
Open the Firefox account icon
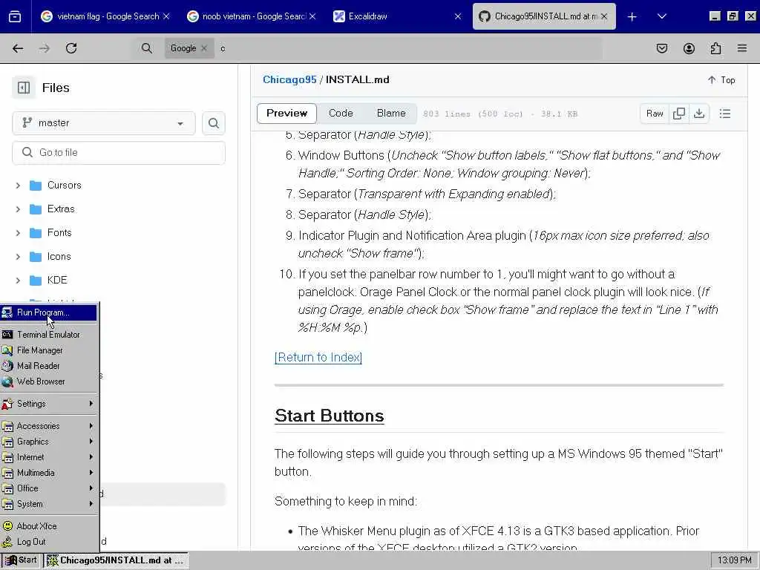pyautogui.click(x=689, y=48)
